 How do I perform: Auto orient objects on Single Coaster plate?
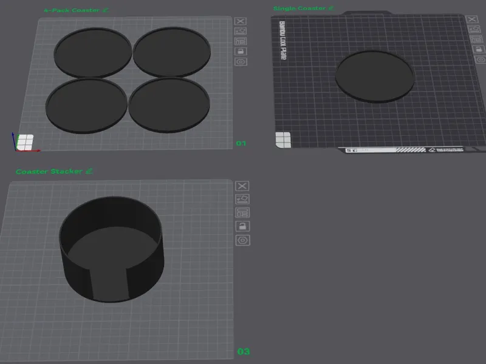point(474,29)
